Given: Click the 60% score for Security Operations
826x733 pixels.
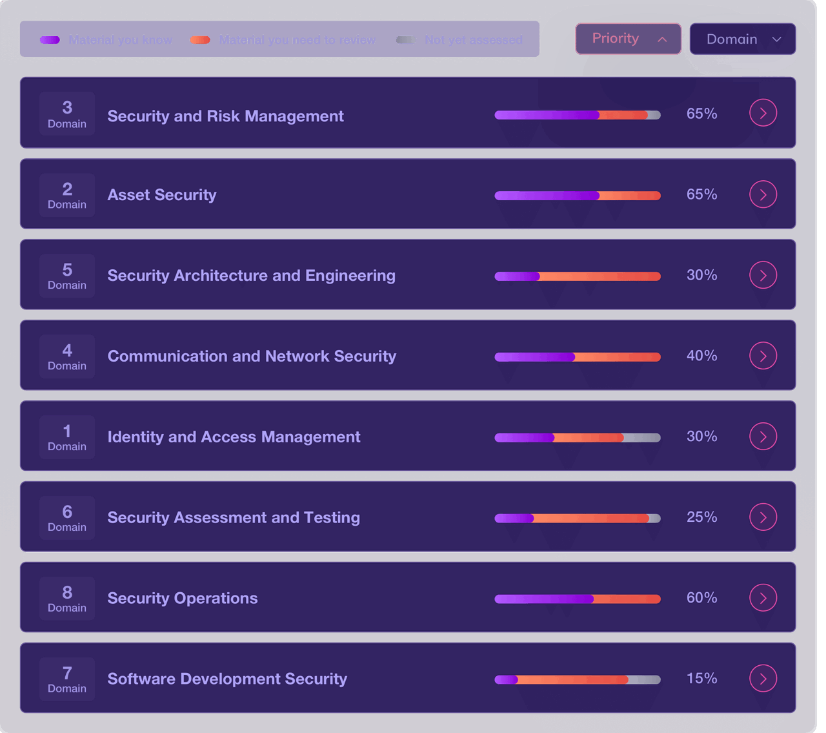Looking at the screenshot, I should point(701,598).
